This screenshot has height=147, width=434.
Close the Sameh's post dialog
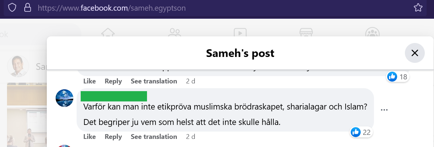414,53
